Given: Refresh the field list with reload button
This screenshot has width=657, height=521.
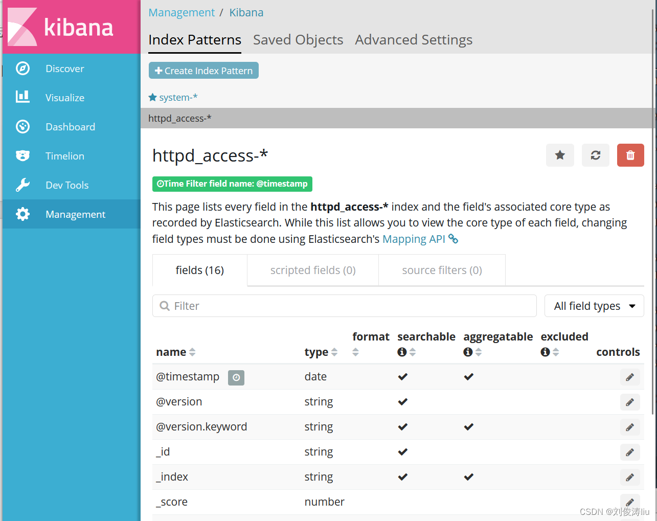Looking at the screenshot, I should pos(596,155).
